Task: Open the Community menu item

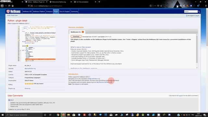Action: coord(74,12)
